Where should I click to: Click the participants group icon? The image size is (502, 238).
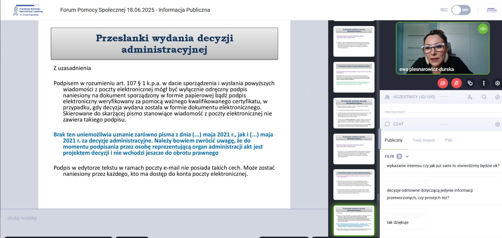[x=387, y=97]
